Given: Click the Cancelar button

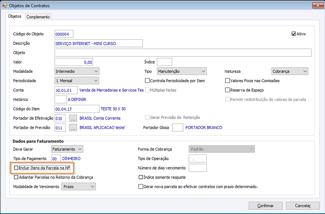Looking at the screenshot, I should click(303, 206).
